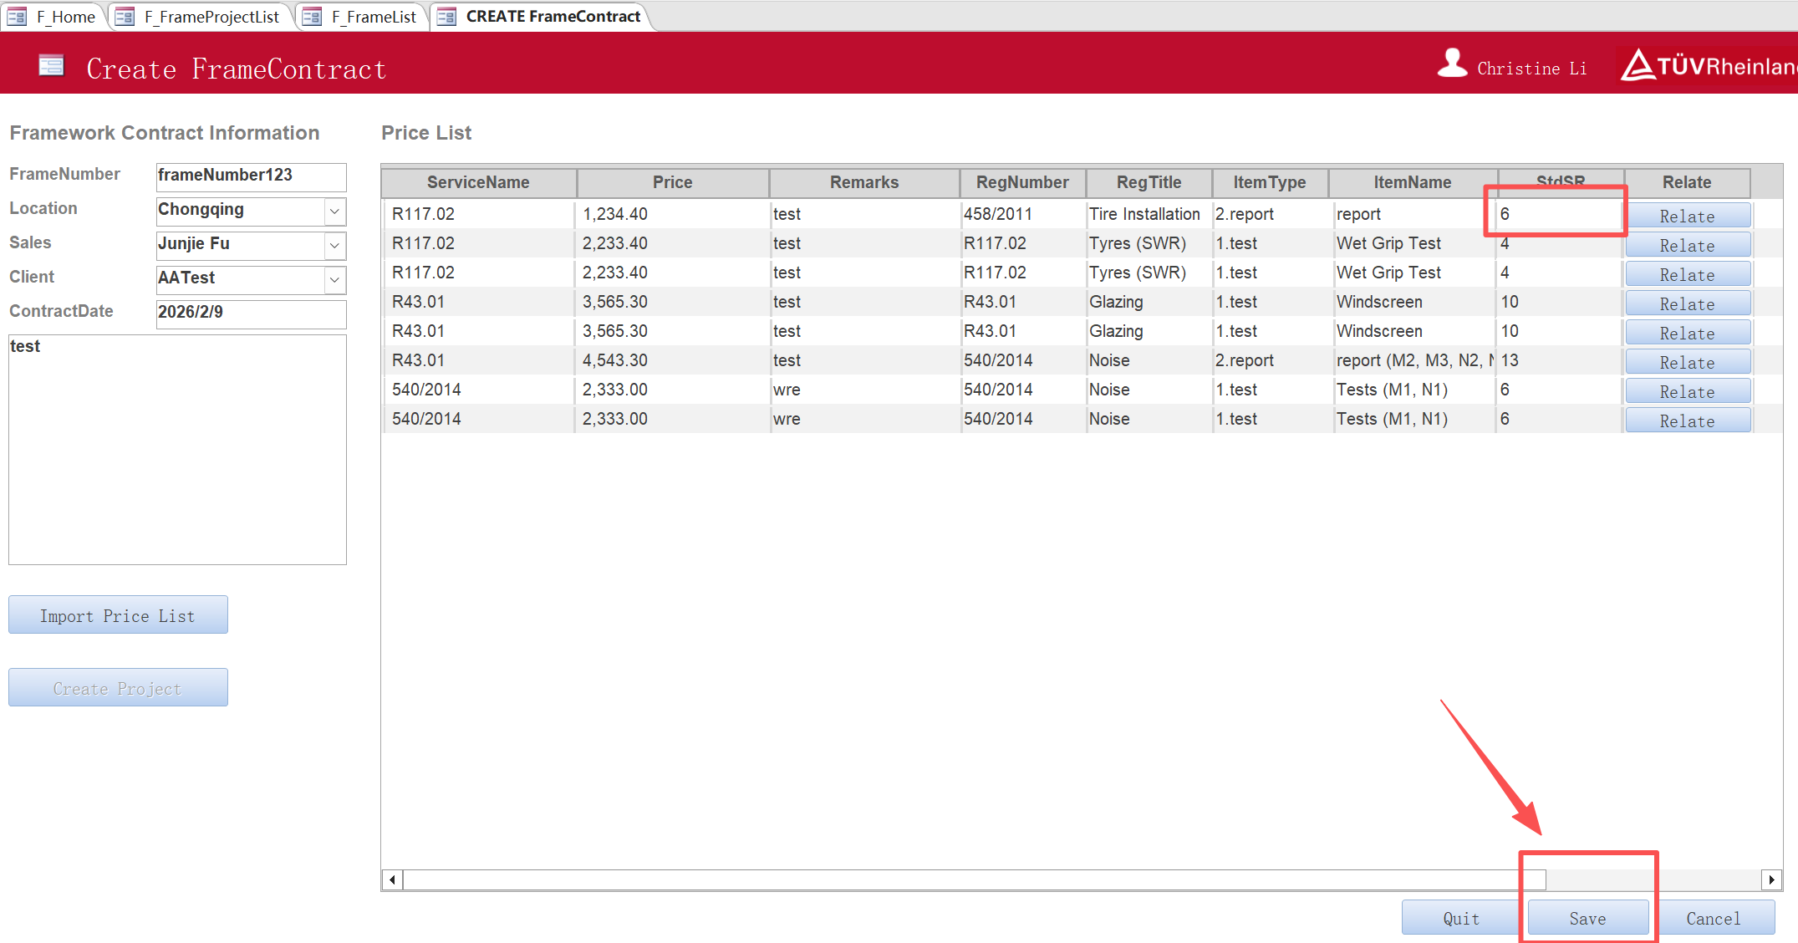
Task: Click the form icon beside Create FrameContract title
Action: click(51, 66)
